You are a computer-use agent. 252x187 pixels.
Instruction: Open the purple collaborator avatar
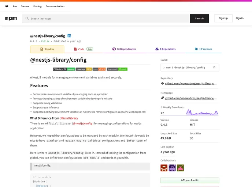(x=172, y=168)
